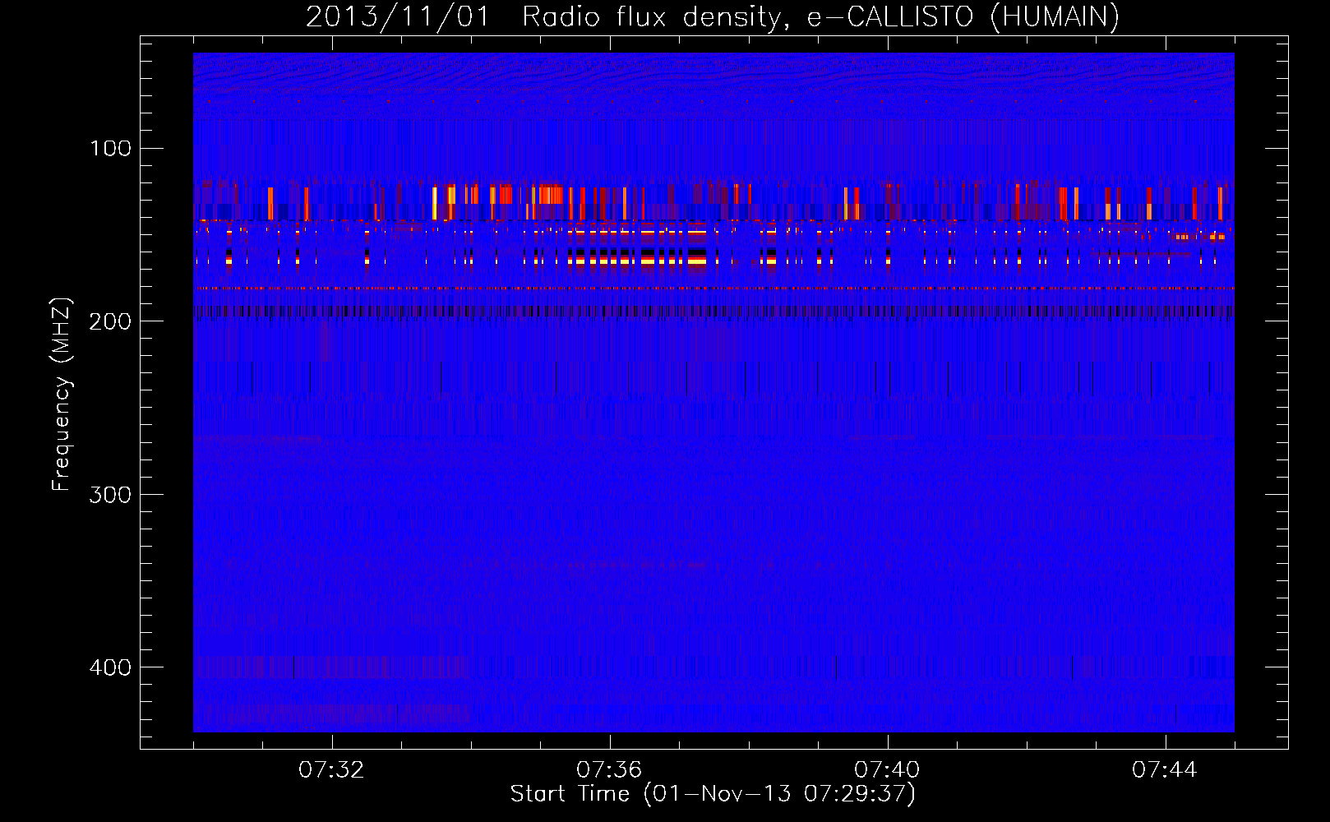Screen dimensions: 1330x822
Task: Click the plot title "Radio flux density, e-CALLISTO (HUMAIN)"
Action: 820,16
